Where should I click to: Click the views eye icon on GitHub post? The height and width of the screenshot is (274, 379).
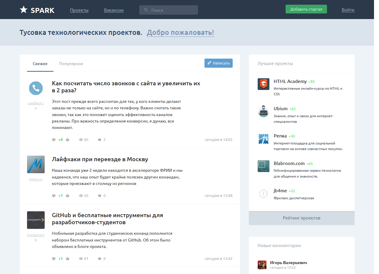click(x=81, y=258)
